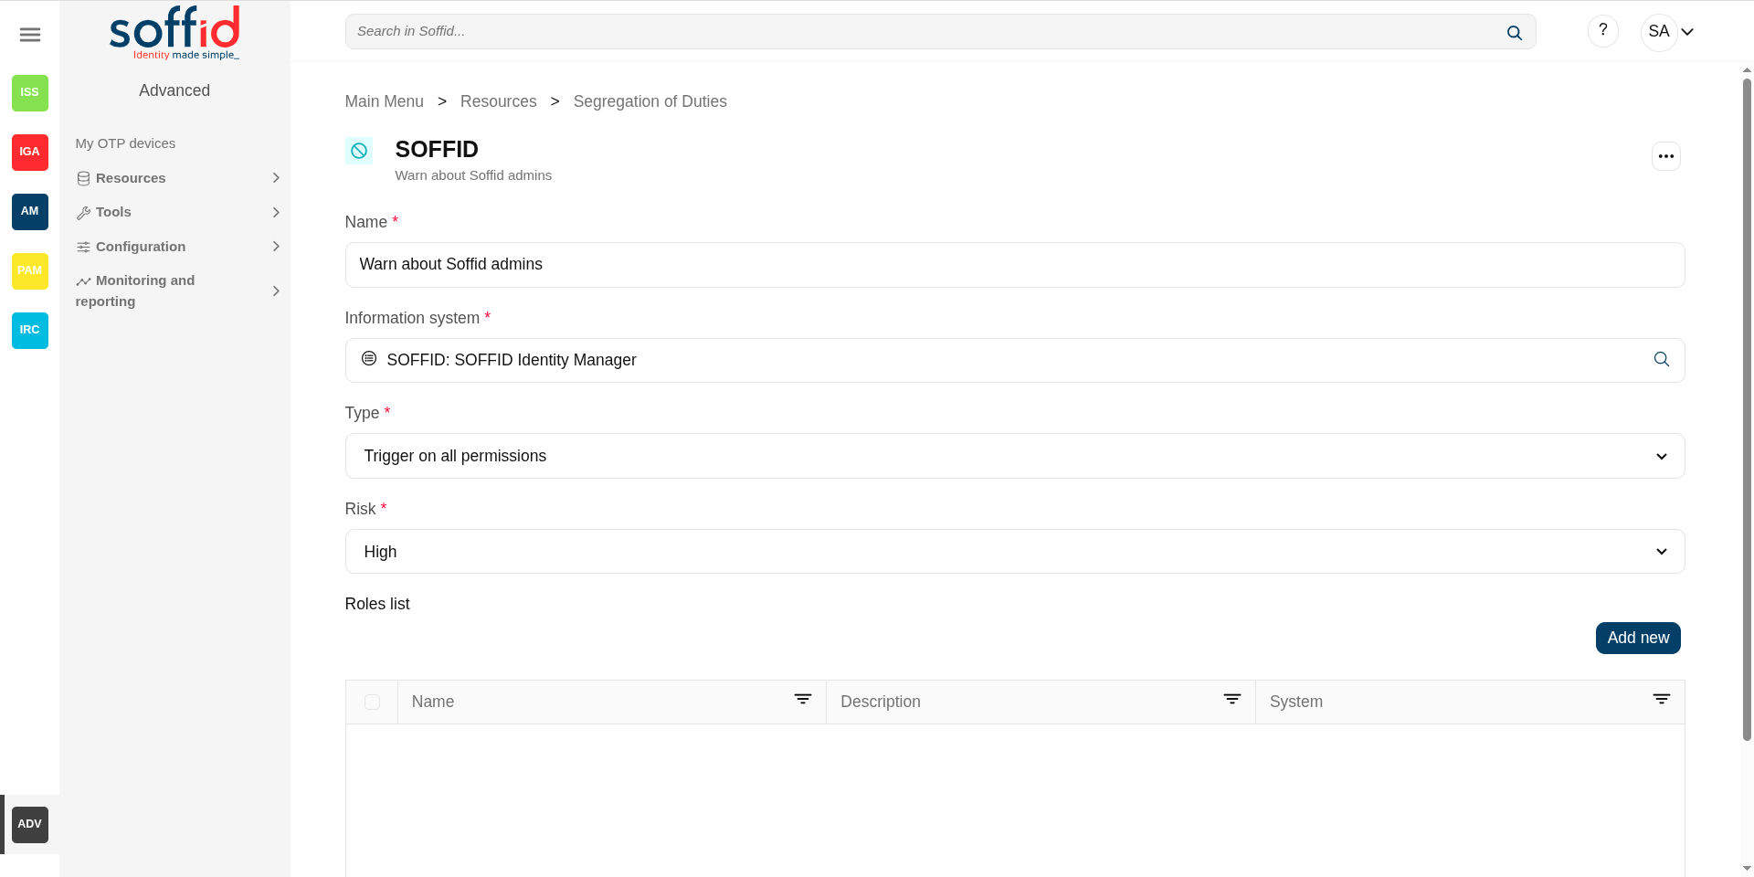Image resolution: width=1754 pixels, height=877 pixels.
Task: Click the Configuration sliders icon
Action: (83, 247)
